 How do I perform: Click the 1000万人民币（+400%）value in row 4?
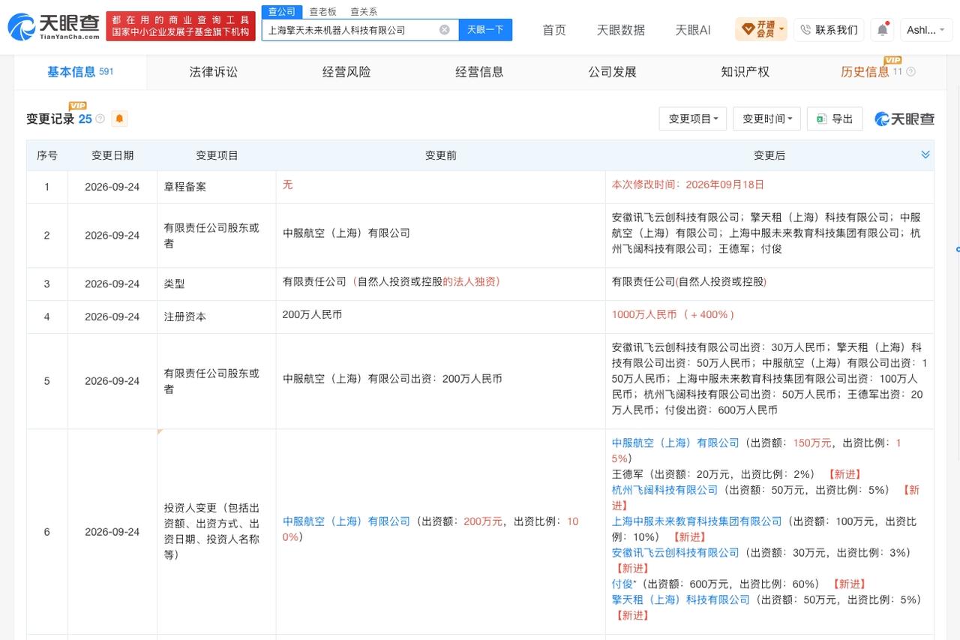click(x=673, y=315)
